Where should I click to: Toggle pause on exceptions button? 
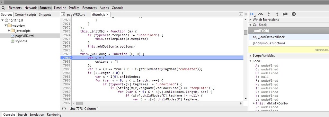click(x=294, y=14)
